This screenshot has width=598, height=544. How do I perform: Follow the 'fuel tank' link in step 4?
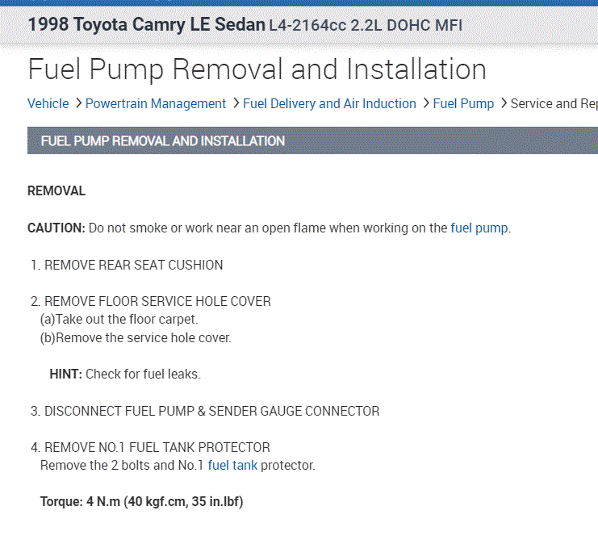click(x=232, y=465)
